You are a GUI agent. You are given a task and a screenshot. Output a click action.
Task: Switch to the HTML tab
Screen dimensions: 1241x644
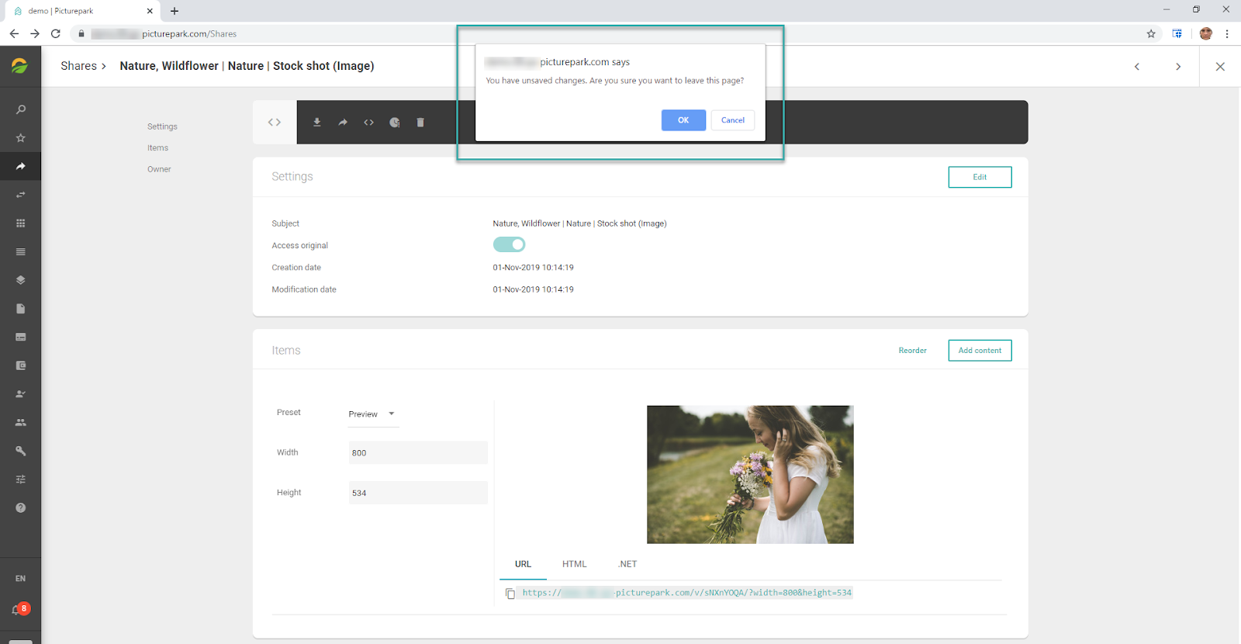[x=575, y=564]
